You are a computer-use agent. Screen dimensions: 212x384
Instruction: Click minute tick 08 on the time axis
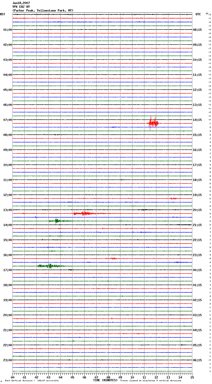108,377
